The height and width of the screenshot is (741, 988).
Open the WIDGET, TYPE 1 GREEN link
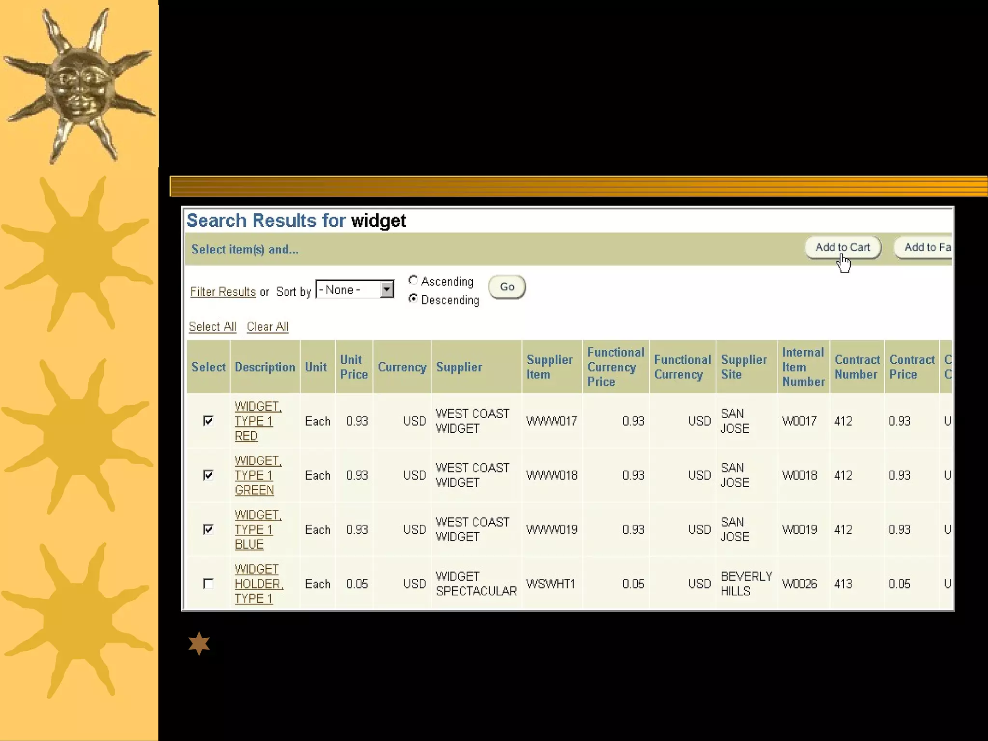pos(258,475)
